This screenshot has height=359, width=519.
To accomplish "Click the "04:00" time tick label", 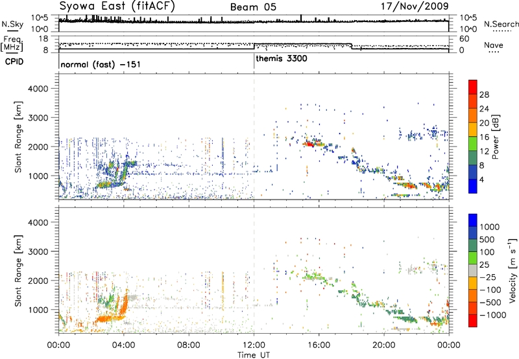I will pyautogui.click(x=123, y=345).
